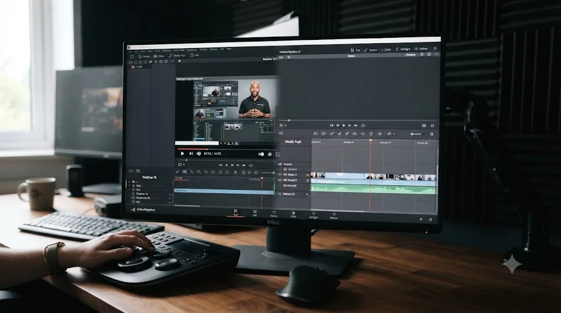Click timeline view options icon left of edit toolbar
This screenshot has width=561, height=313.
(x=281, y=134)
